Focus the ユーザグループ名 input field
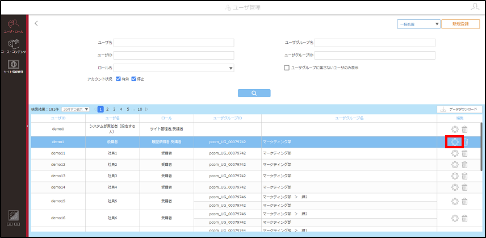The image size is (486, 238). click(375, 43)
